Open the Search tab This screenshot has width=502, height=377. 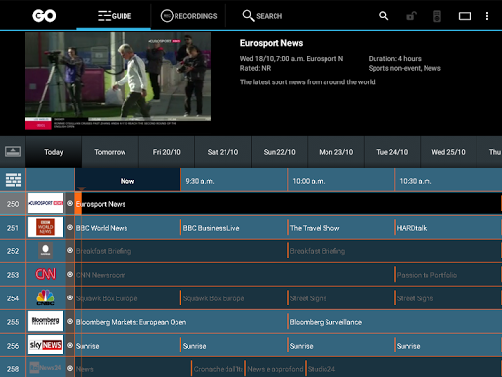(263, 16)
